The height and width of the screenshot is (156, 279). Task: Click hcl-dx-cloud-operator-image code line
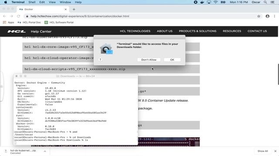click(59, 58)
